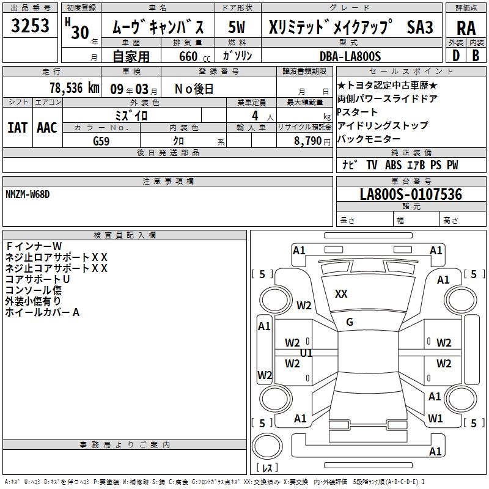Select the 長さ dimension field
The image size is (489, 489).
click(364, 220)
